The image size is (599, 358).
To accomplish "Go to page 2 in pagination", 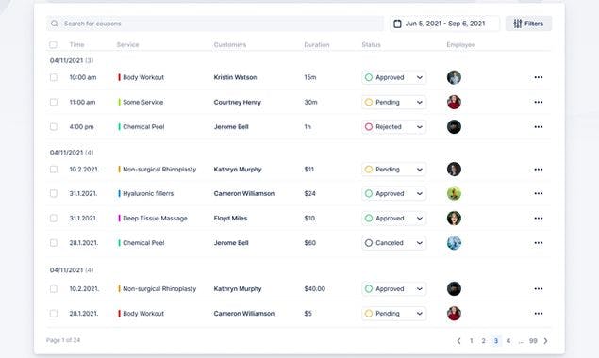I will [483, 341].
